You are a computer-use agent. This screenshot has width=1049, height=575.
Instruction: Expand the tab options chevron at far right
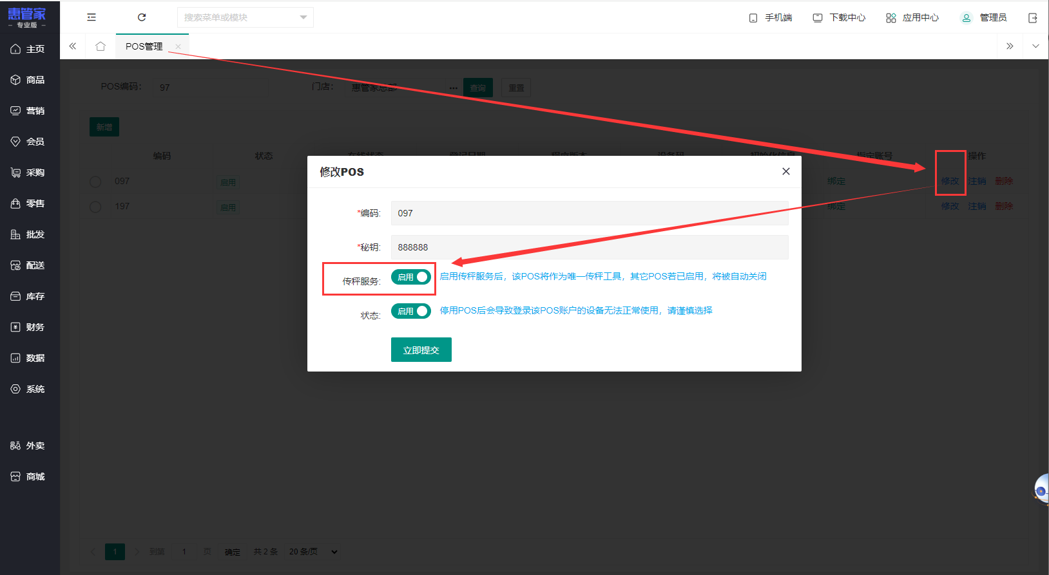[1035, 46]
